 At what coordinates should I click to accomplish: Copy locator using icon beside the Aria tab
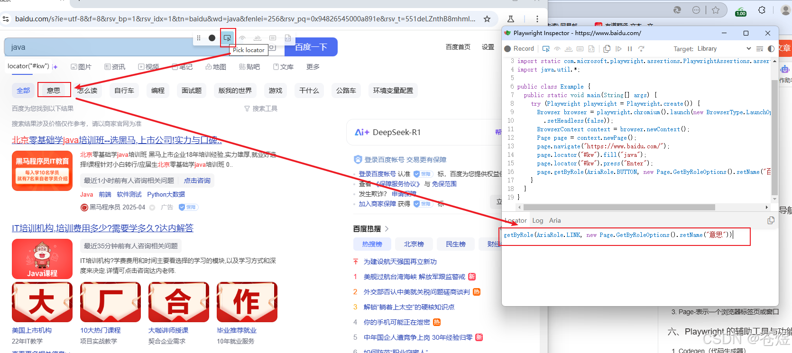click(771, 220)
